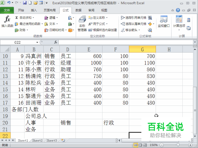Open the Date & Time (日期和时间) functions list
The image size is (198, 148).
(56, 30)
